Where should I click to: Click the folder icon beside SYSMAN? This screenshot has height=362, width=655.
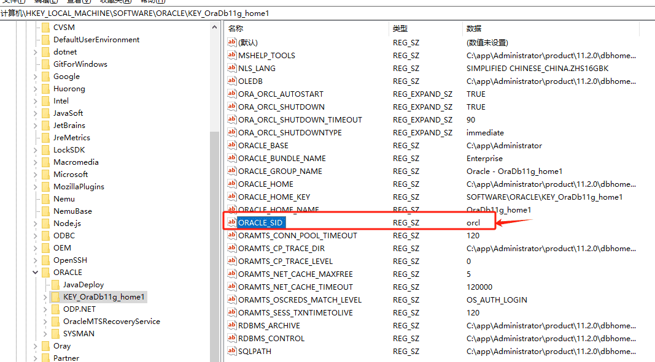pyautogui.click(x=57, y=333)
